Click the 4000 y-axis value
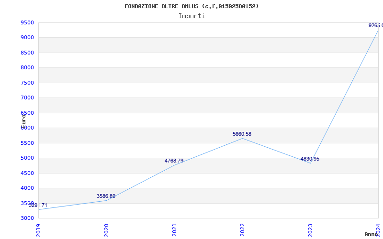 tap(27, 188)
